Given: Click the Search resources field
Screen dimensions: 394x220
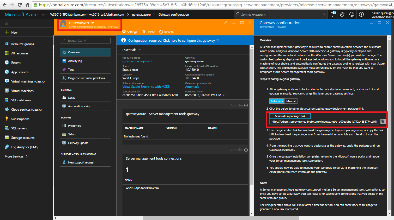Looking at the screenshot, I should (280, 15).
